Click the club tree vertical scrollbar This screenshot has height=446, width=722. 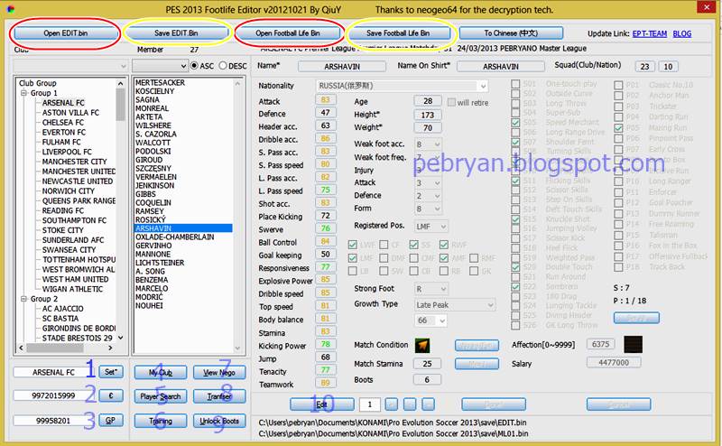[x=121, y=211]
